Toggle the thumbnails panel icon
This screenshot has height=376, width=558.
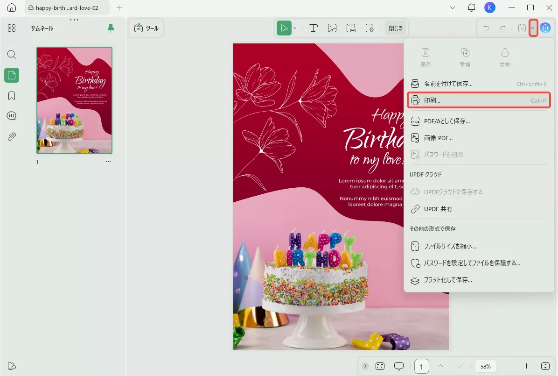pyautogui.click(x=12, y=75)
